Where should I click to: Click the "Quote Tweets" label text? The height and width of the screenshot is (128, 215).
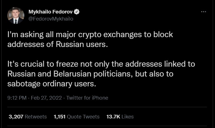83,117
